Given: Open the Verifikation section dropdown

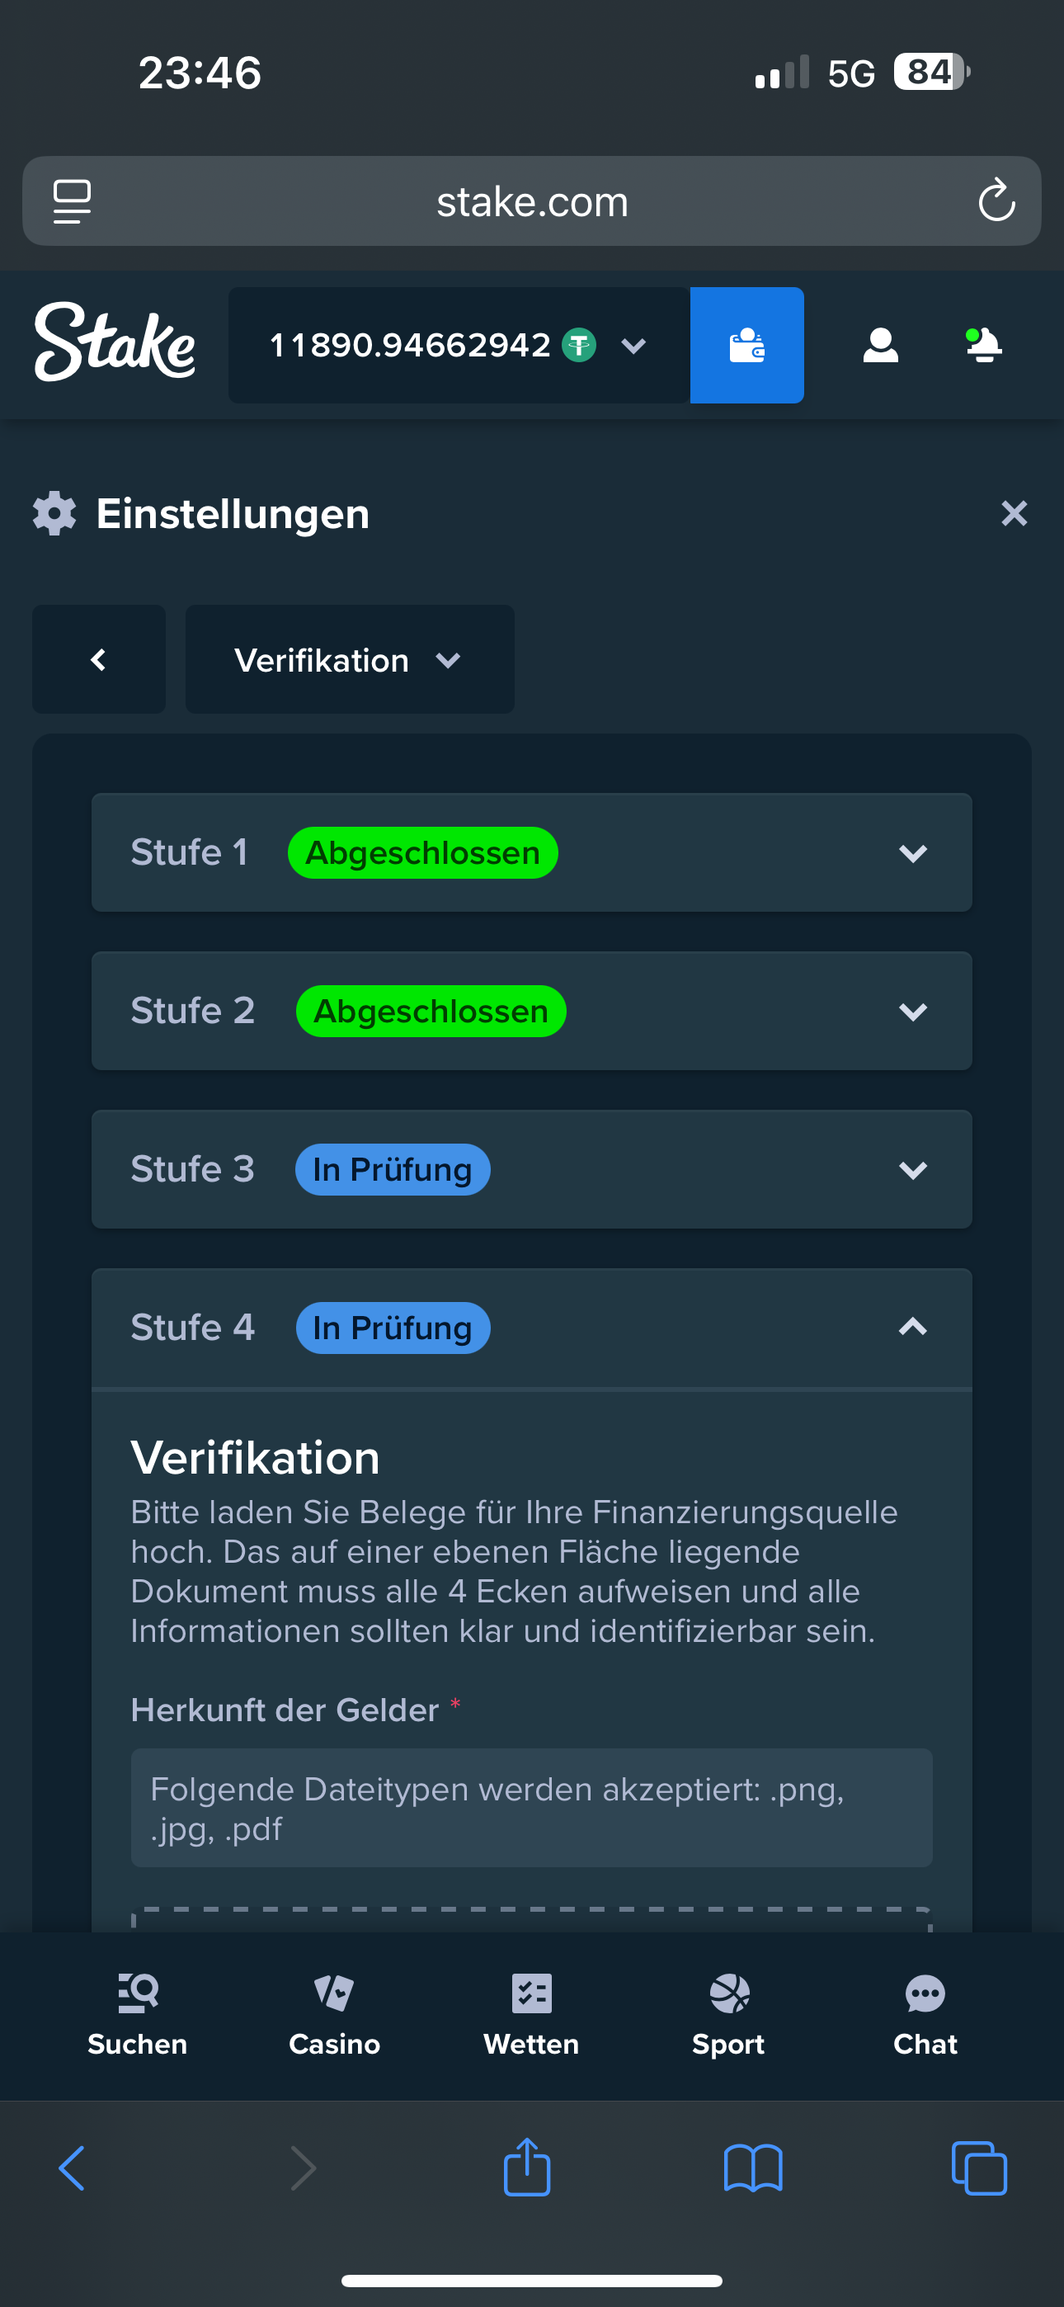Looking at the screenshot, I should [349, 660].
